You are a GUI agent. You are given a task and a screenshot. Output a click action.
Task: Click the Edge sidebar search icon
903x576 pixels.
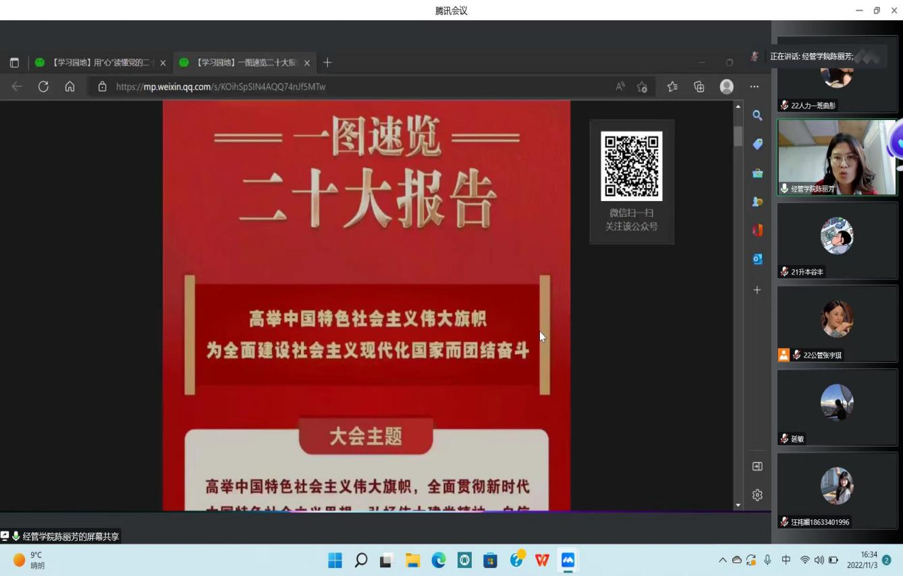pyautogui.click(x=757, y=115)
